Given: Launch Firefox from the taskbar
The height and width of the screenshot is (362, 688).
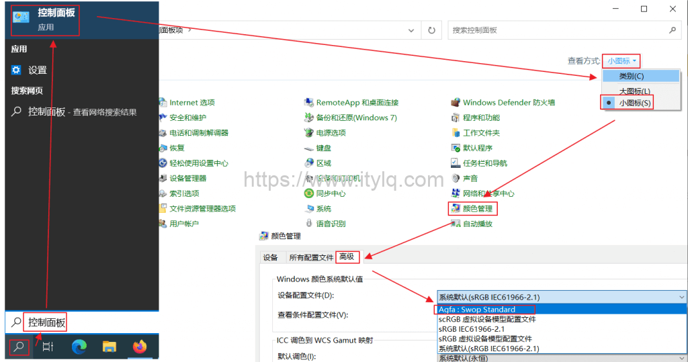Looking at the screenshot, I should [x=140, y=347].
